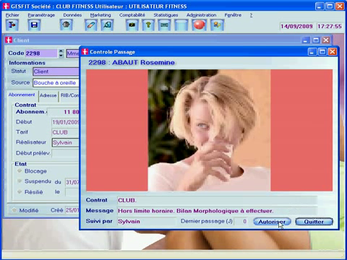Click the Autoriser button
347x260 pixels.
(272, 222)
